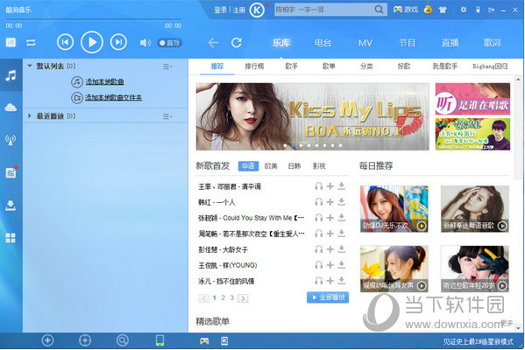This screenshot has height=350, width=525.
Task: Mute the volume speaker icon
Action: coord(145,43)
